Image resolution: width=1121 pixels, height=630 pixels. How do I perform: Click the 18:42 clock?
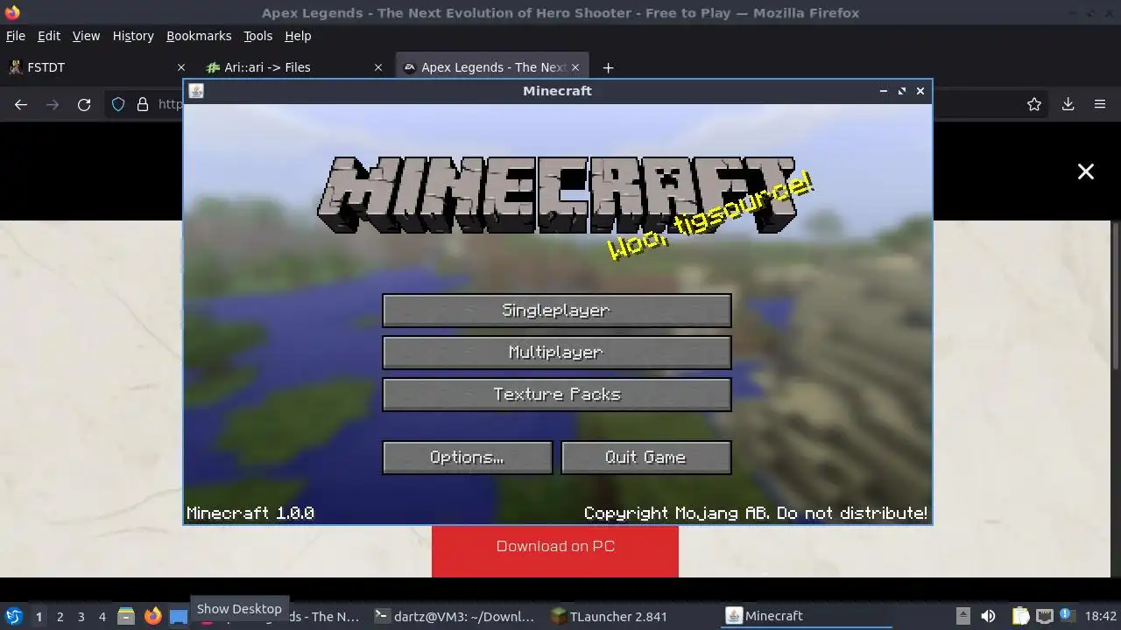tap(1100, 616)
